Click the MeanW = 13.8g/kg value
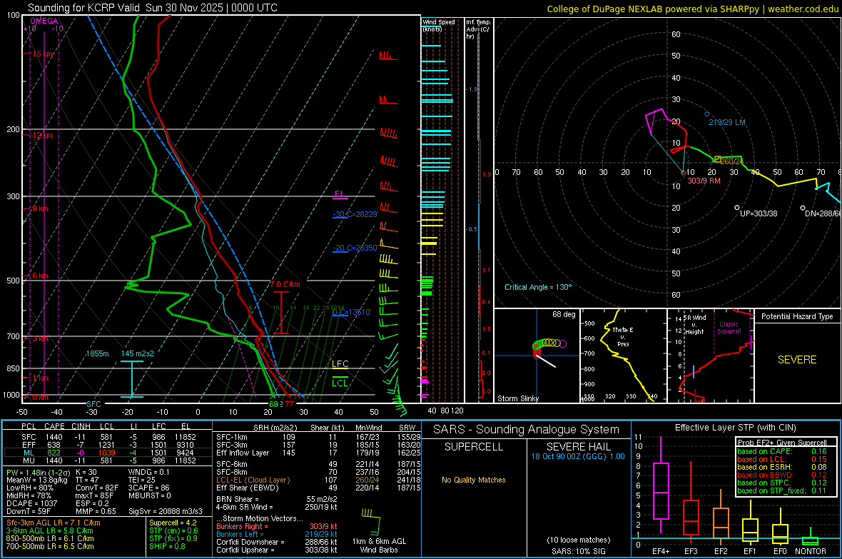The width and height of the screenshot is (842, 559). (36, 480)
